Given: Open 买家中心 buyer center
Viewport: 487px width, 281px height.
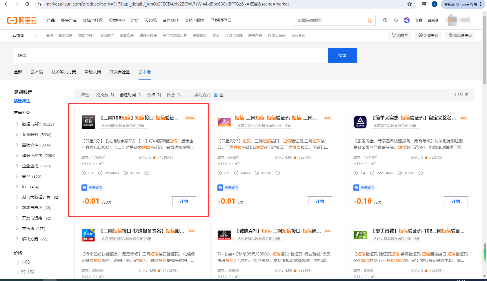Looking at the screenshot, I should [428, 35].
